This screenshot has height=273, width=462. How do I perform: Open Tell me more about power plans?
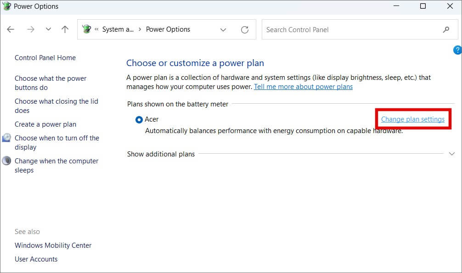(x=303, y=87)
